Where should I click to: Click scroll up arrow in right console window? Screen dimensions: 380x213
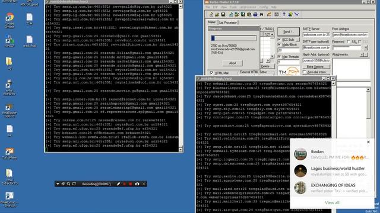[x=334, y=83]
